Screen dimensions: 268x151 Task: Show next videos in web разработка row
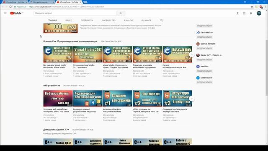192,99
